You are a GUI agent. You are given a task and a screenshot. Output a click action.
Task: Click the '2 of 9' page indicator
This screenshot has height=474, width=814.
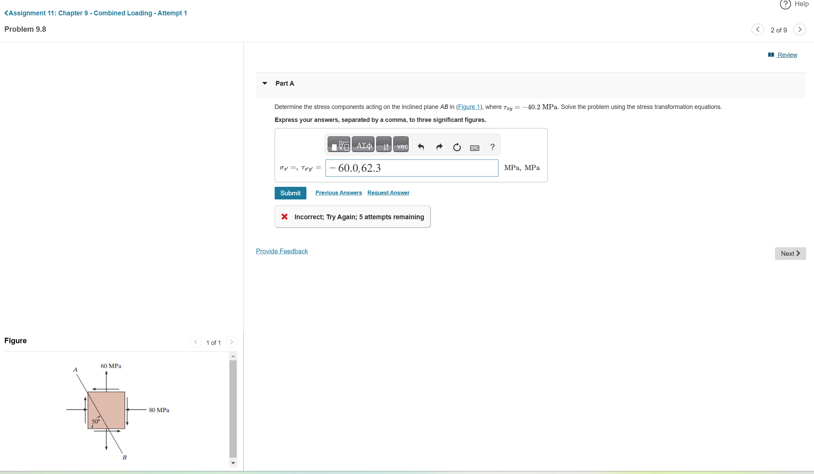pos(778,30)
